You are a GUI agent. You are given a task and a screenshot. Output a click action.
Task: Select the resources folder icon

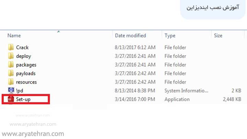(x=11, y=82)
